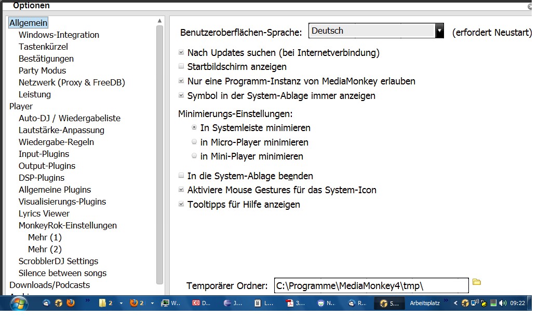Open the Arbeitsplatz toolbar in taskbar
The height and width of the screenshot is (317, 538).
tap(425, 303)
